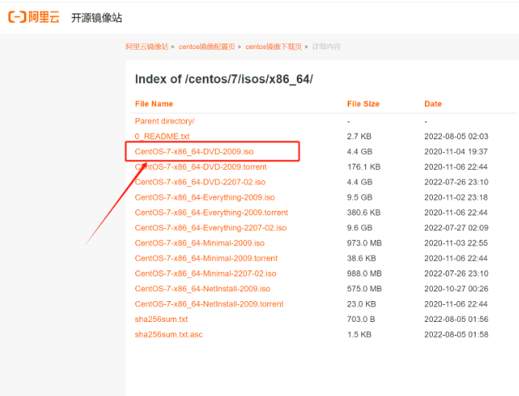This screenshot has height=396, width=519.
Task: Click the Aliyun logo icon
Action: tap(34, 17)
